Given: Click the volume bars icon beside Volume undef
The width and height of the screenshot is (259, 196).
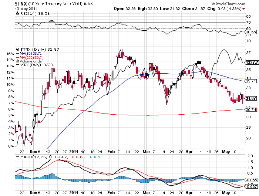Looking at the screenshot, I should pyautogui.click(x=17, y=61).
